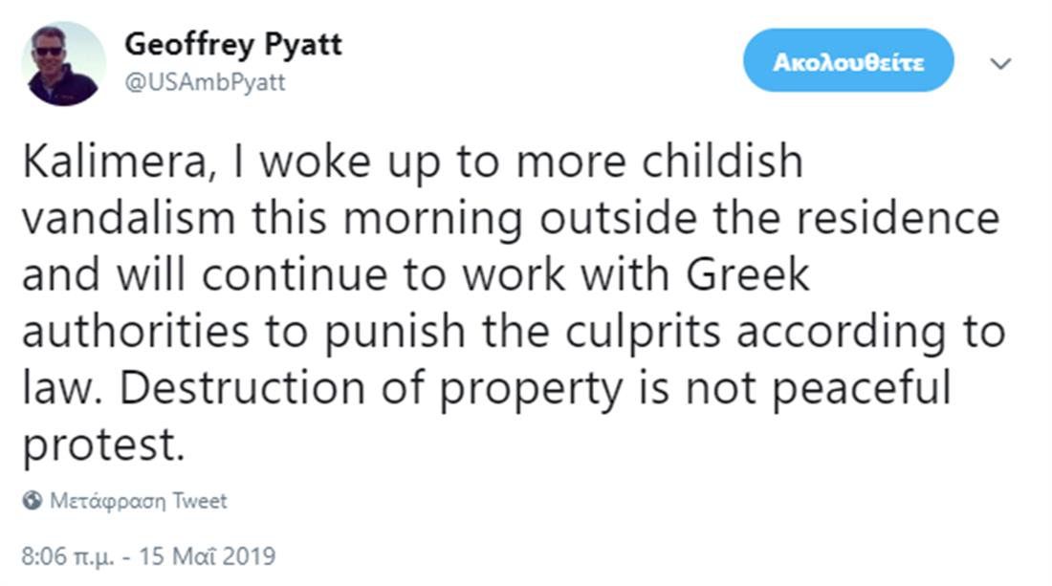Toggle the Ακολουθείτε follow button

848,61
